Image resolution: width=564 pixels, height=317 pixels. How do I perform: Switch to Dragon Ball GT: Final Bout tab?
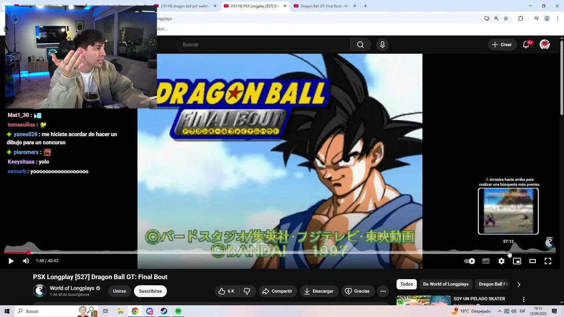click(325, 6)
